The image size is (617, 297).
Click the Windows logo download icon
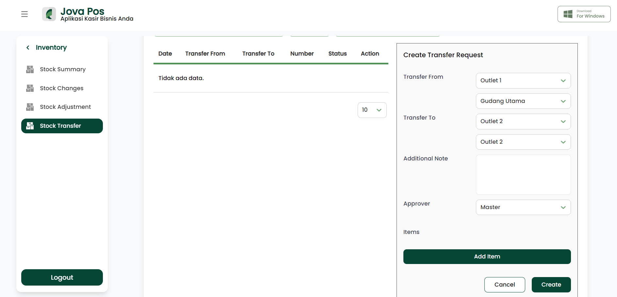(x=568, y=14)
